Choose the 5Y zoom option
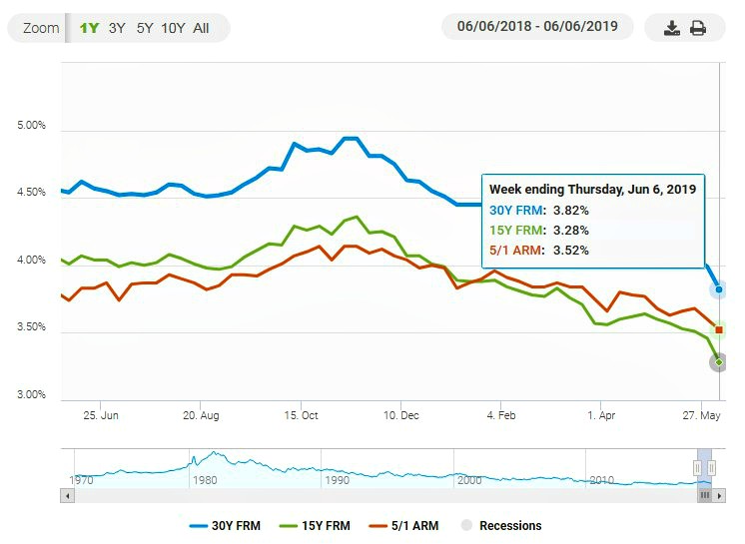The height and width of the screenshot is (544, 745). pos(145,28)
